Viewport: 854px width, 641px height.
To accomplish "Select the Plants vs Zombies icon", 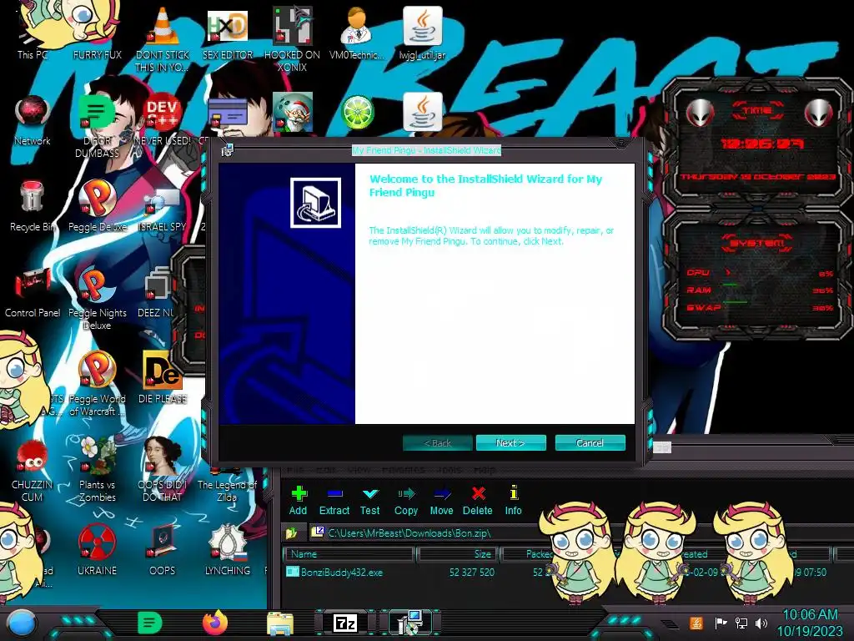I will [98, 470].
